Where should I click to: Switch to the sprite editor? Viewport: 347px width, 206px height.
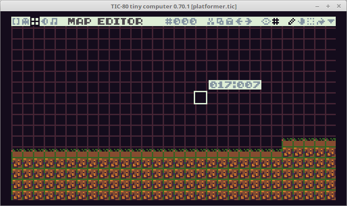point(26,22)
